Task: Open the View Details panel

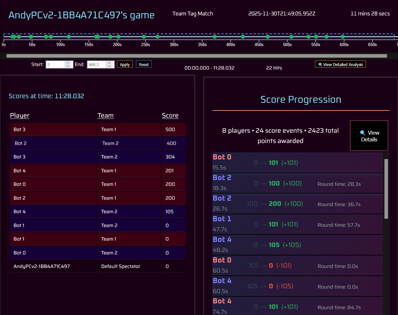Action: (x=369, y=136)
